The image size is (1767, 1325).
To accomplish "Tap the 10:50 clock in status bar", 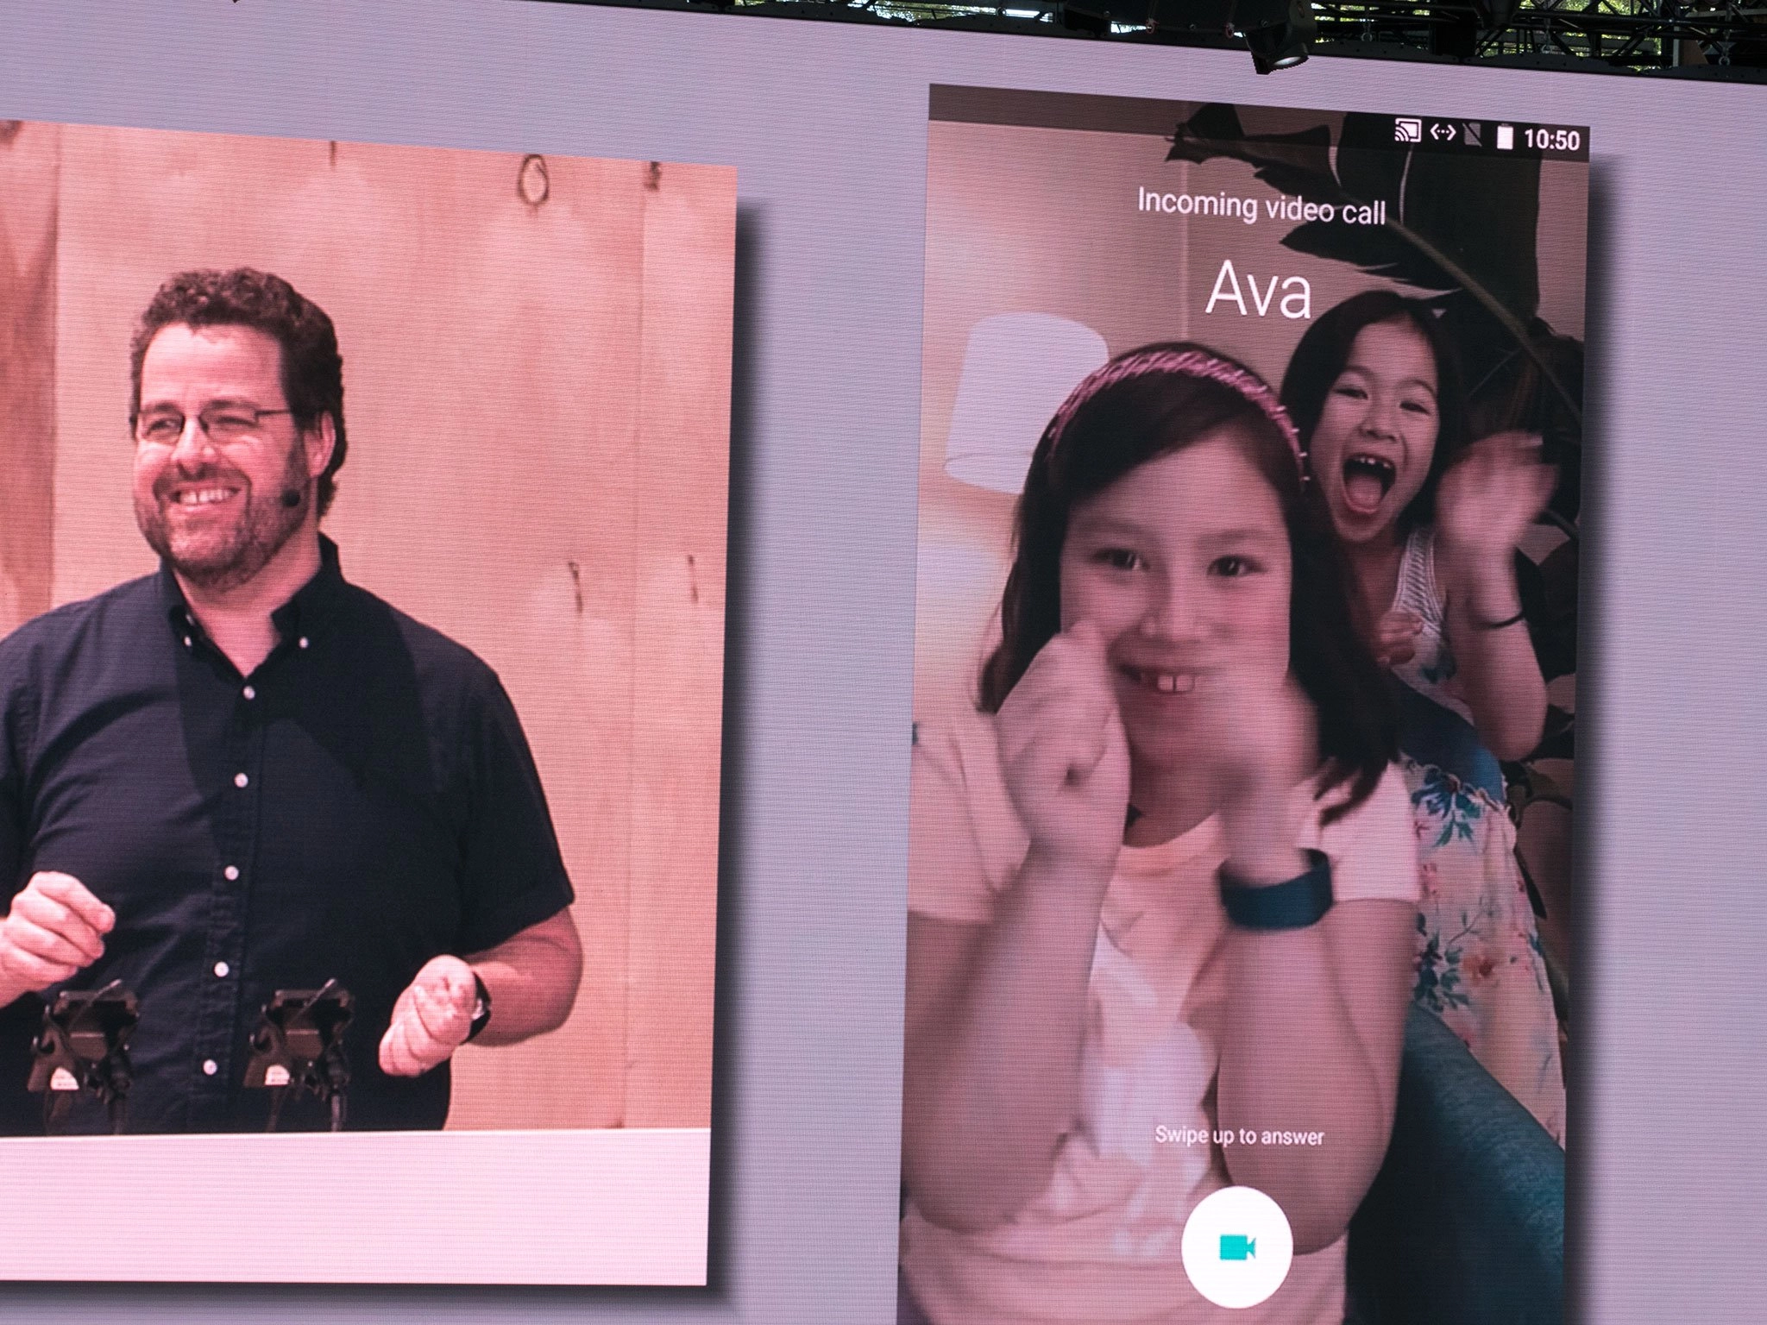I will point(1551,141).
